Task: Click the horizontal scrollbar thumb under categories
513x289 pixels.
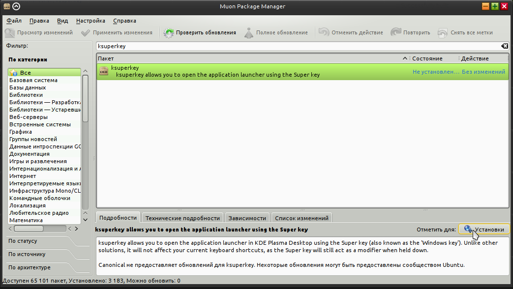Action: click(x=29, y=229)
